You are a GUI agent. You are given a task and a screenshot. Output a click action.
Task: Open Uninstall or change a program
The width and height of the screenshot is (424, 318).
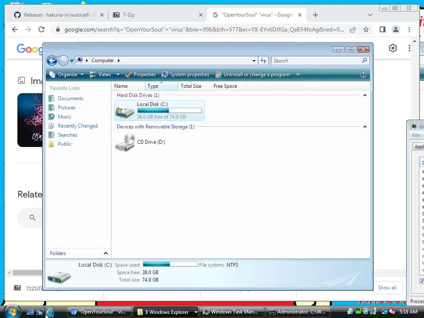click(x=252, y=75)
